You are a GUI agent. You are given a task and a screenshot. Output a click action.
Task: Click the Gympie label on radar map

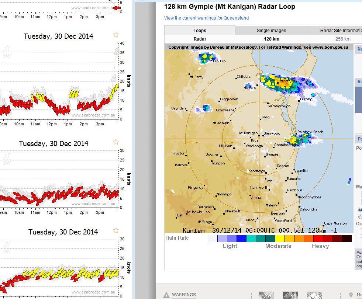coord(272,154)
